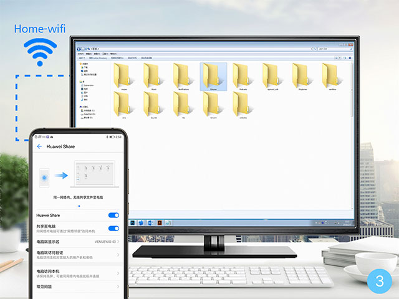This screenshot has width=399, height=299.
Task: Open the Movies folder
Action: coord(122,76)
